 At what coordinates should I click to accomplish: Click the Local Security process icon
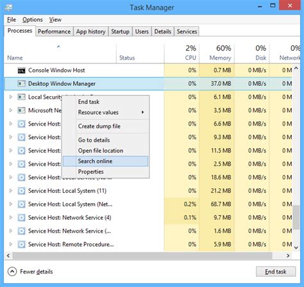pyautogui.click(x=21, y=97)
